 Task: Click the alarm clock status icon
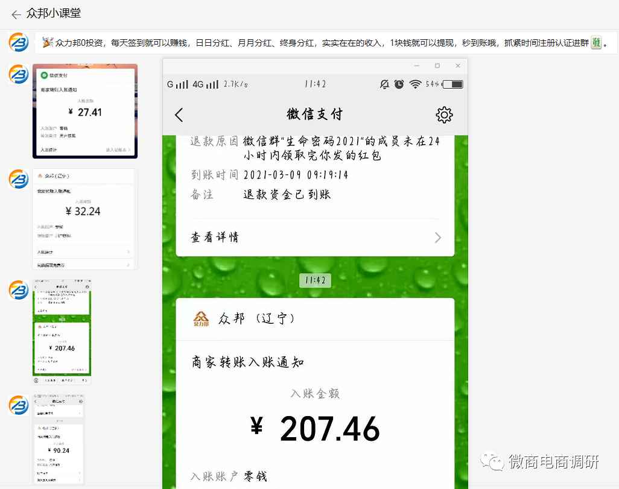pyautogui.click(x=399, y=84)
